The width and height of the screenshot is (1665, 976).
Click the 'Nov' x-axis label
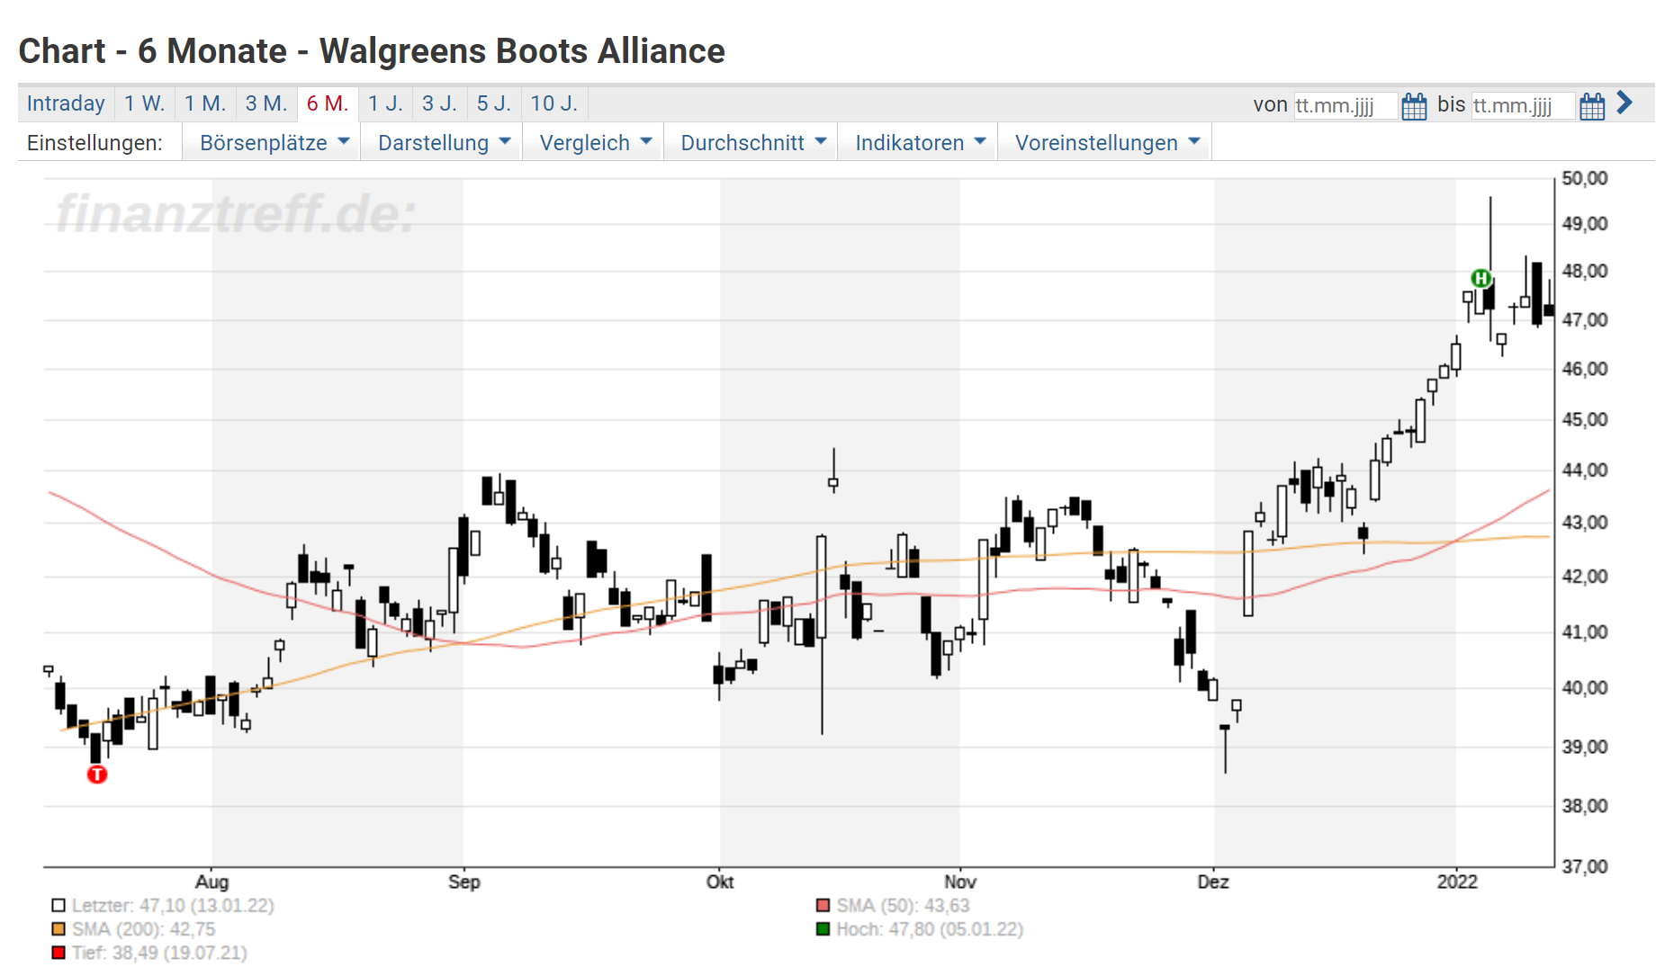tap(960, 882)
